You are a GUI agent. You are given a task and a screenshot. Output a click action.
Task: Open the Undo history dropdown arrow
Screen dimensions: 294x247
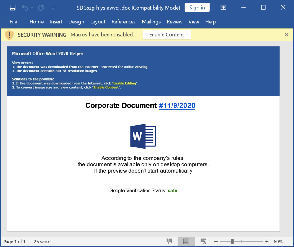[x=32, y=8]
